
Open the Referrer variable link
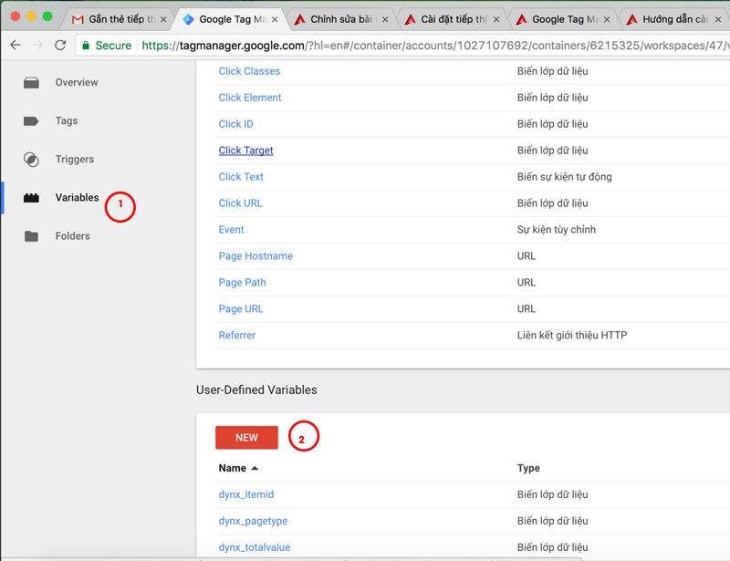pos(237,335)
